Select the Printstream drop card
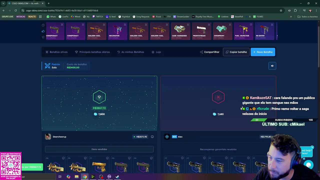 point(201,31)
